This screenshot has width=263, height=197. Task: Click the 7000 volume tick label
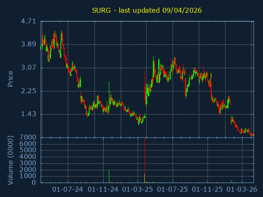click(x=28, y=137)
